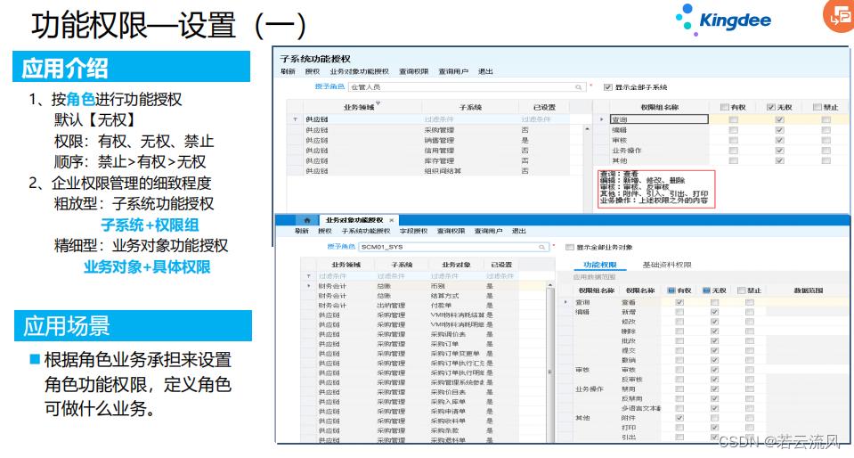Check the 禁止 header checkbox in upper panel

pyautogui.click(x=817, y=108)
